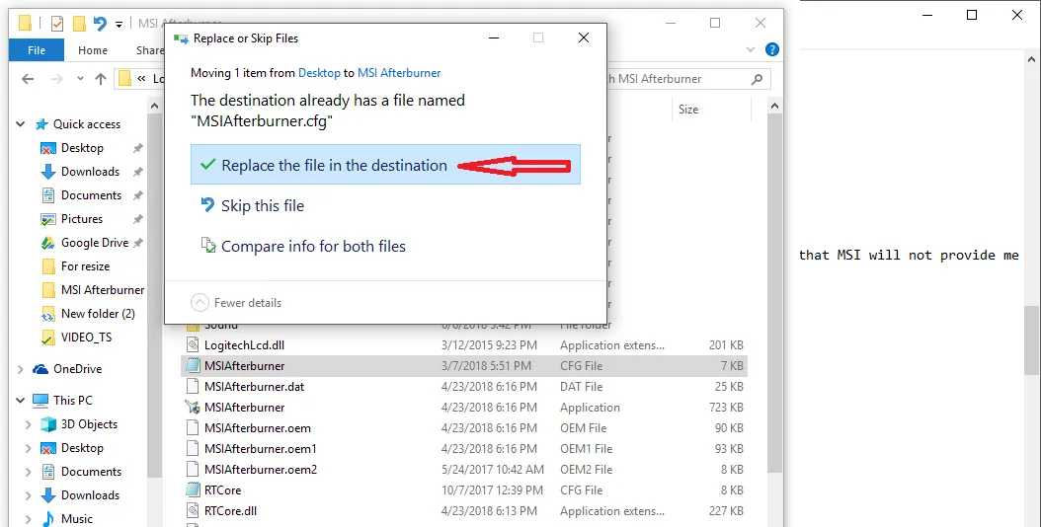Viewport: 1041px width, 527px height.
Task: Click Notepad window scrollbar up arrow
Action: [x=1033, y=58]
